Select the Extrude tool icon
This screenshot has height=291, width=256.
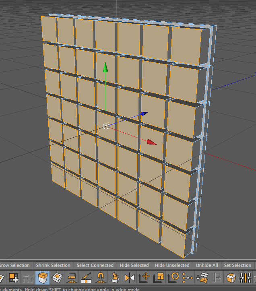(x=43, y=278)
